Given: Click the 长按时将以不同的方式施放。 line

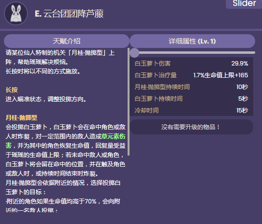Looking at the screenshot, I should 43,71.
